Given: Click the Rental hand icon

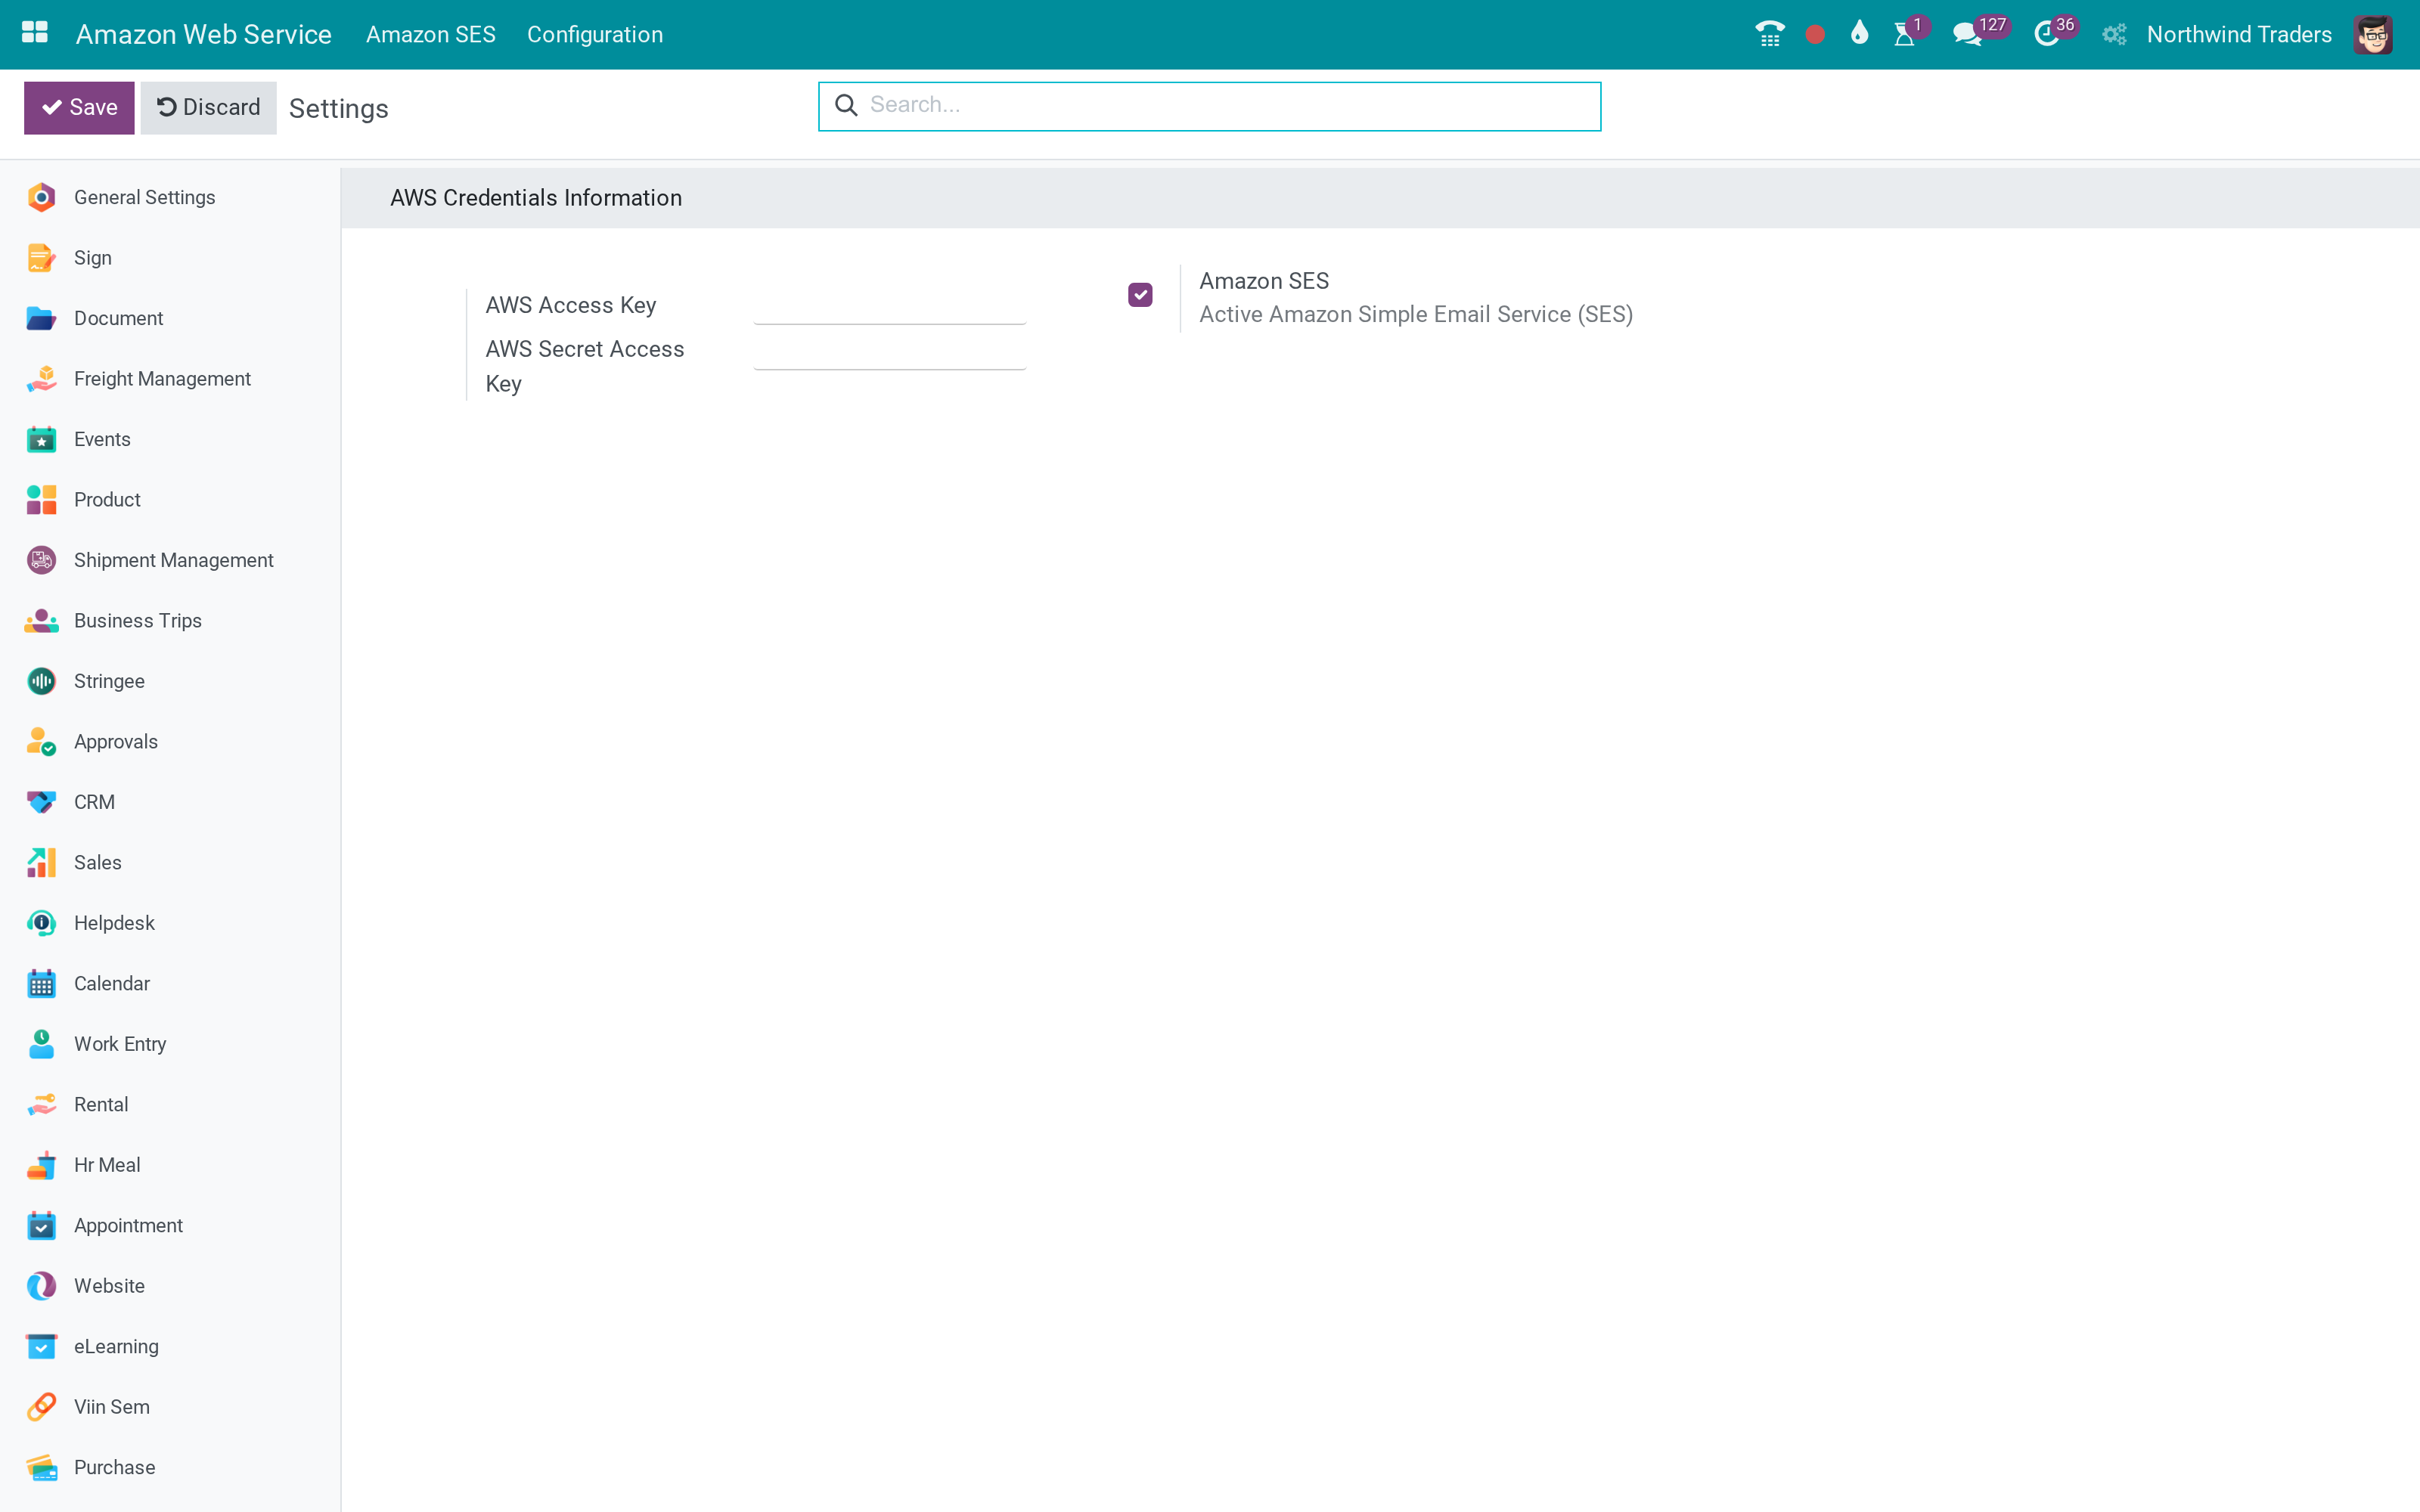Looking at the screenshot, I should pyautogui.click(x=41, y=1105).
